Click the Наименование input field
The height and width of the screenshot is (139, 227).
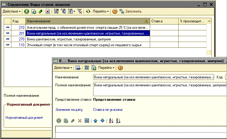[153, 77]
